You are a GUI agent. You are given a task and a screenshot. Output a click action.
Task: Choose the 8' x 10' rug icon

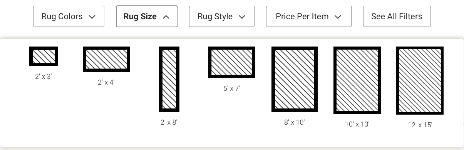point(295,79)
